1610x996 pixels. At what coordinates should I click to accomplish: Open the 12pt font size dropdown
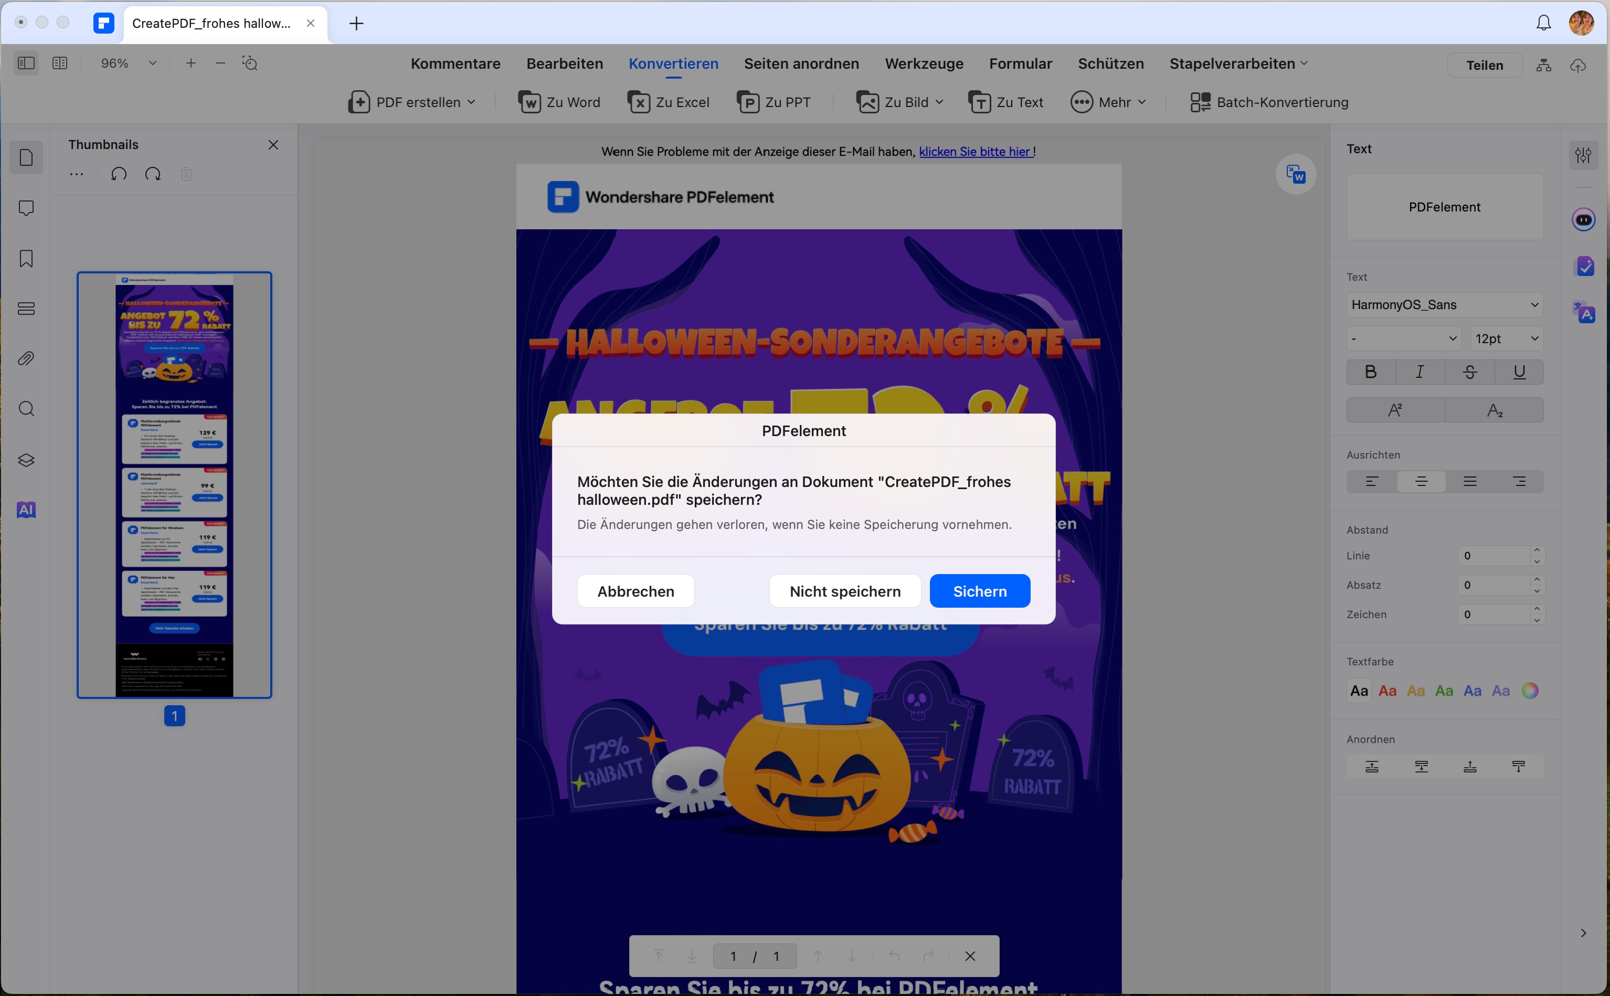(1507, 338)
